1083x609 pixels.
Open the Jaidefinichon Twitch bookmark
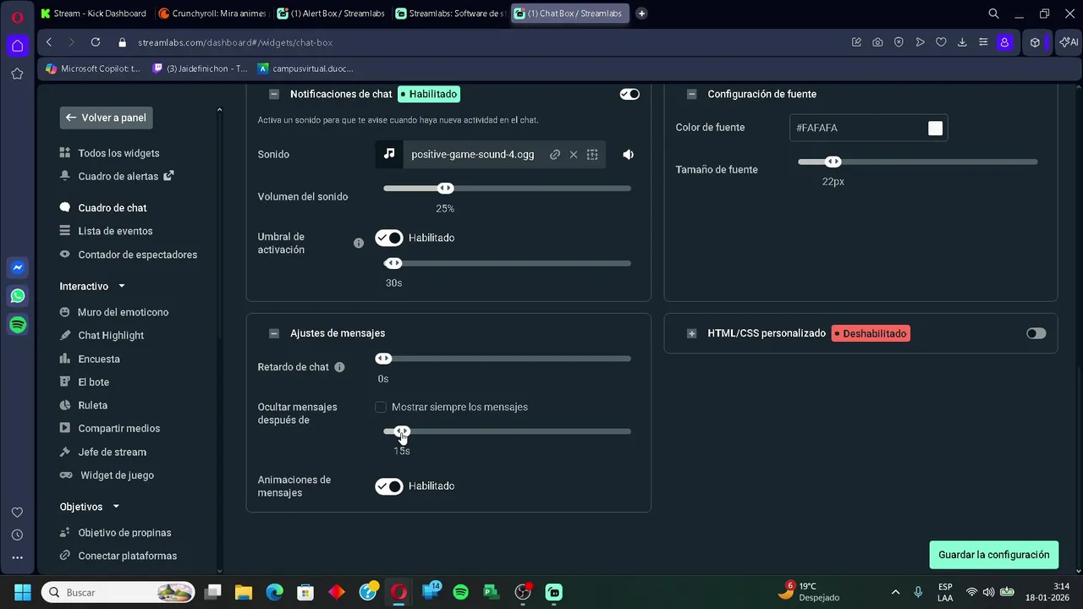pos(200,69)
